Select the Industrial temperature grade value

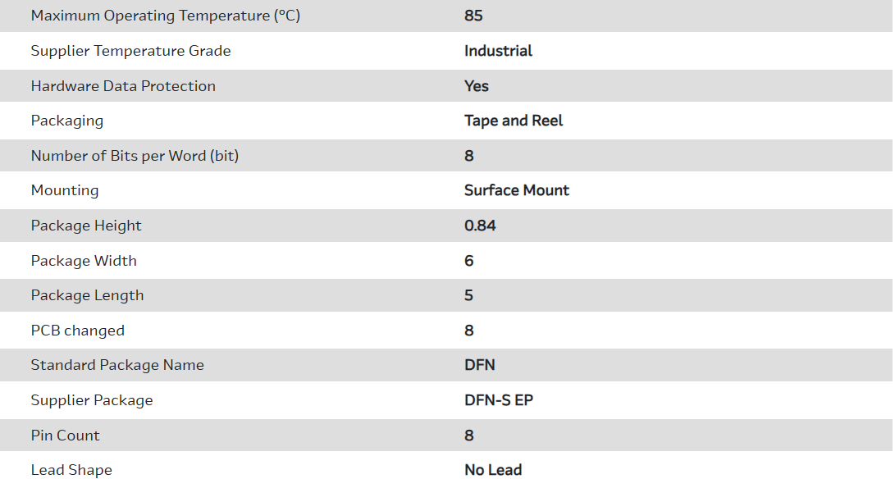[498, 51]
